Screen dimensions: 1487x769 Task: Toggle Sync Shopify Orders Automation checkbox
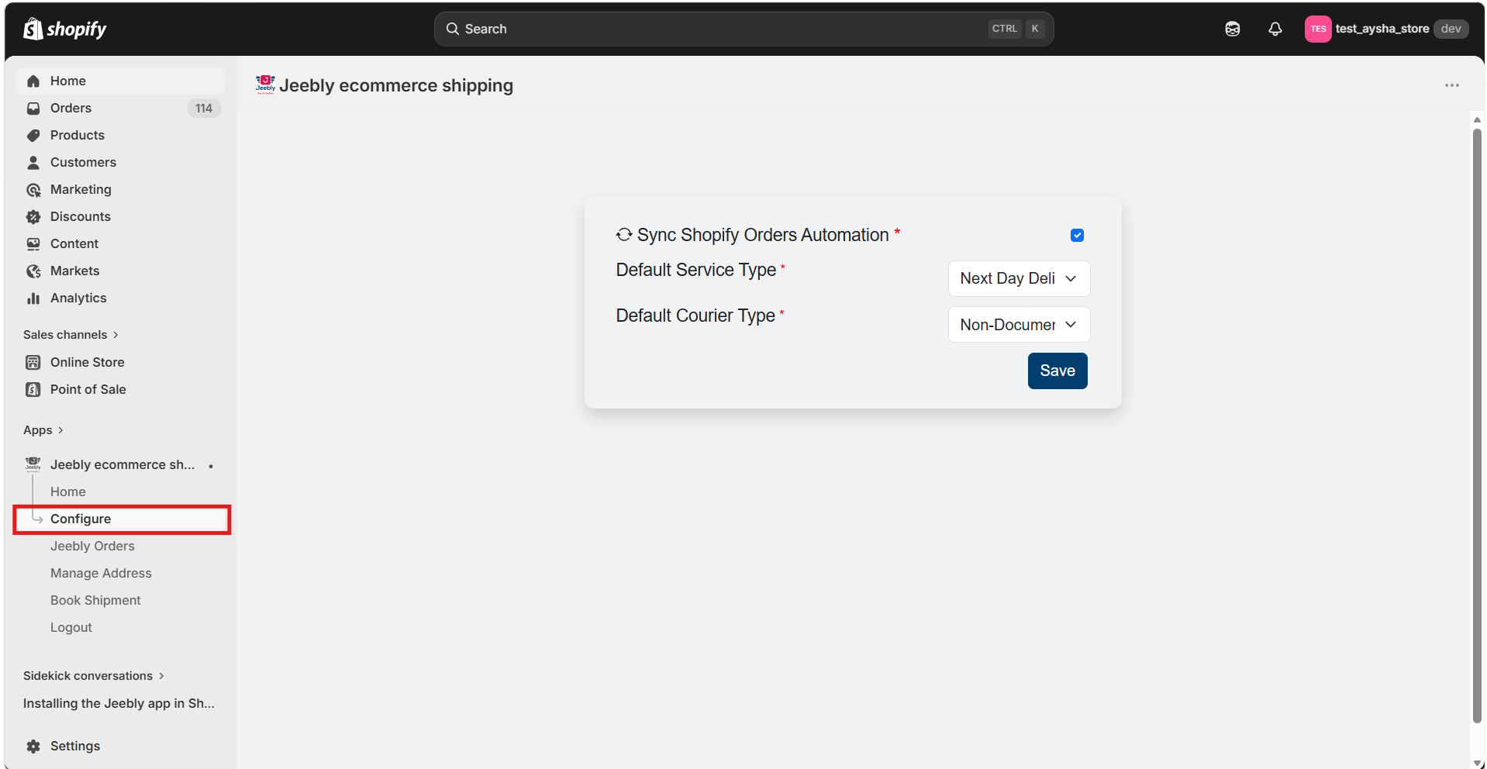tap(1077, 235)
